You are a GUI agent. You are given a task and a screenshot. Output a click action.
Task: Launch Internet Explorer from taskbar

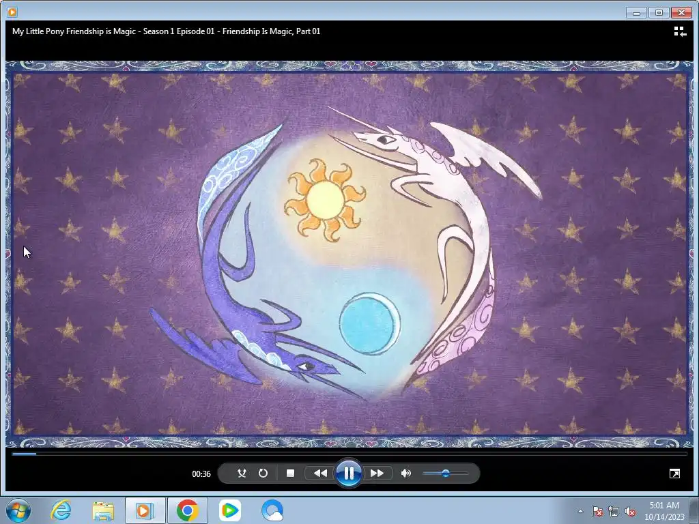click(x=61, y=510)
